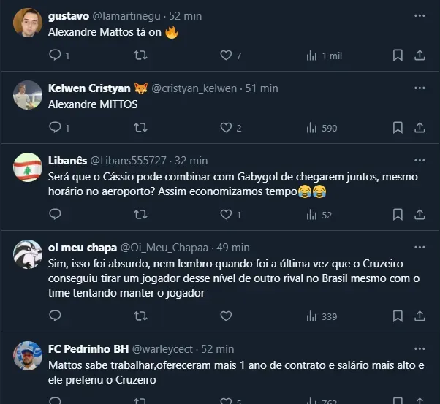The width and height of the screenshot is (440, 404).
Task: Open more options on Kelwen Cristyan's tweet
Action: tap(420, 88)
